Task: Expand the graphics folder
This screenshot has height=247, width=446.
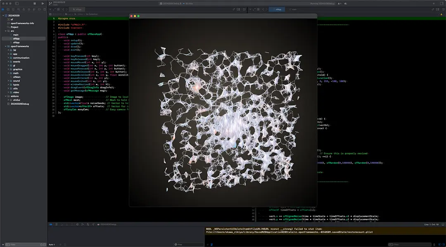Action: 8,69
